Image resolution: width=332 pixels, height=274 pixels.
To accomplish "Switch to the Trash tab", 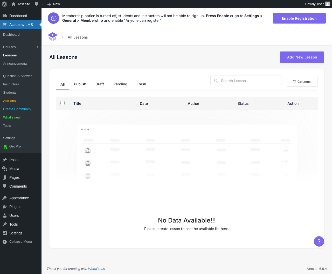I will 141,84.
